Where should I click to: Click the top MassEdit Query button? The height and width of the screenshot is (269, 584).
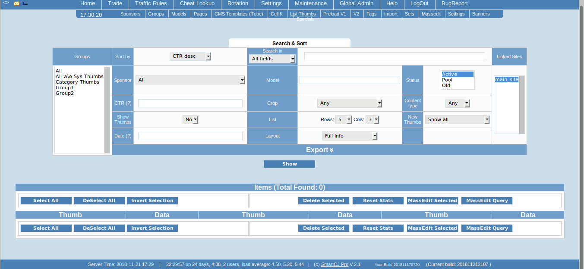487,201
